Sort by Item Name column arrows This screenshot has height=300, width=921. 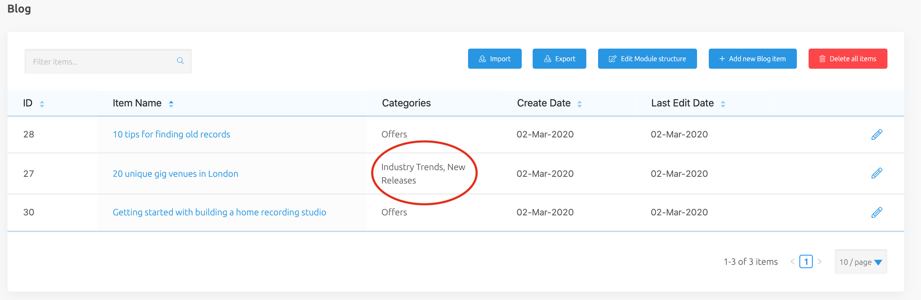[171, 104]
